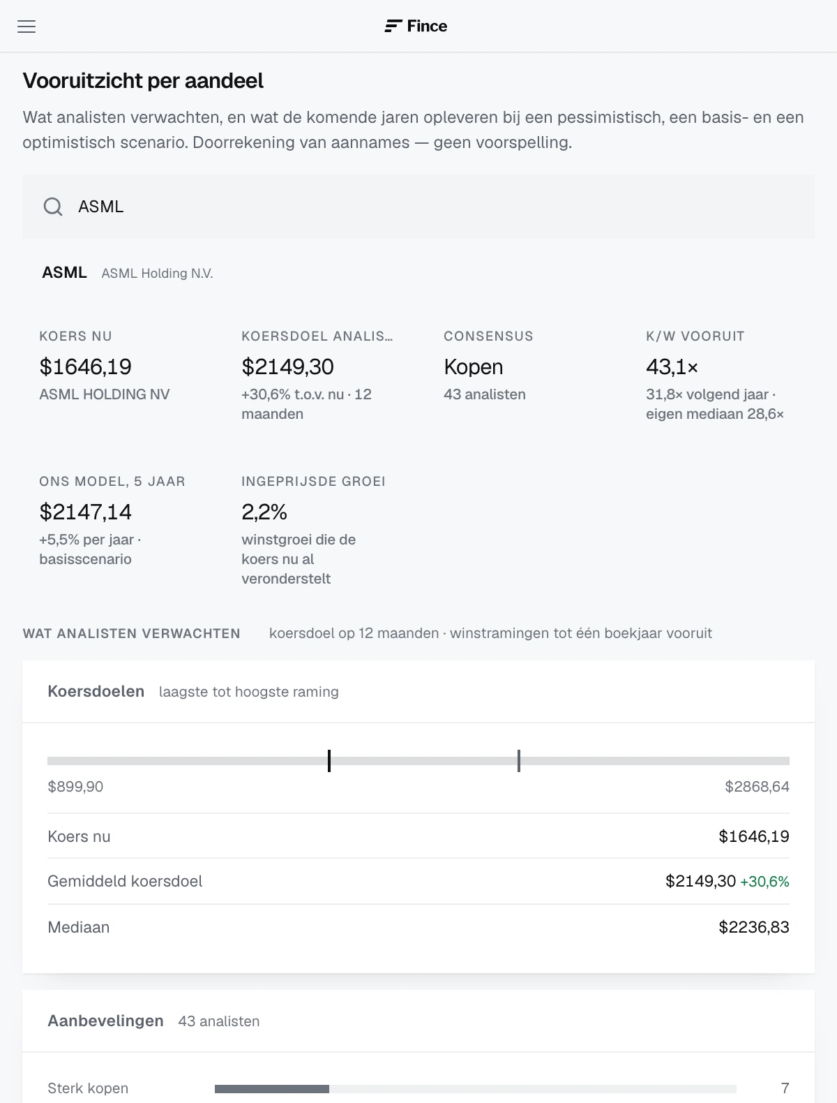Select the Mediaan $2236,83 row
Viewport: 837px width, 1103px height.
(x=418, y=927)
